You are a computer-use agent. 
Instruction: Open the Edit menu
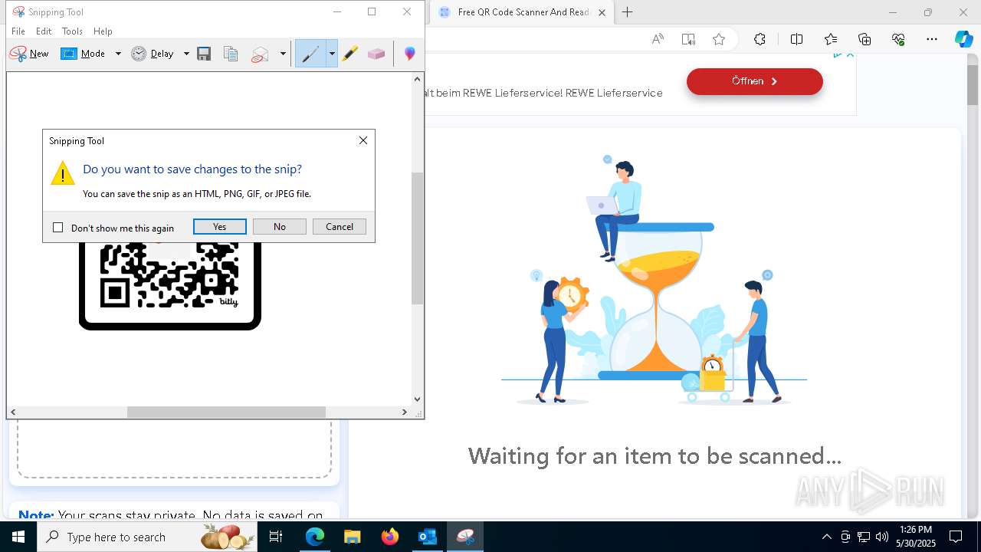[44, 31]
